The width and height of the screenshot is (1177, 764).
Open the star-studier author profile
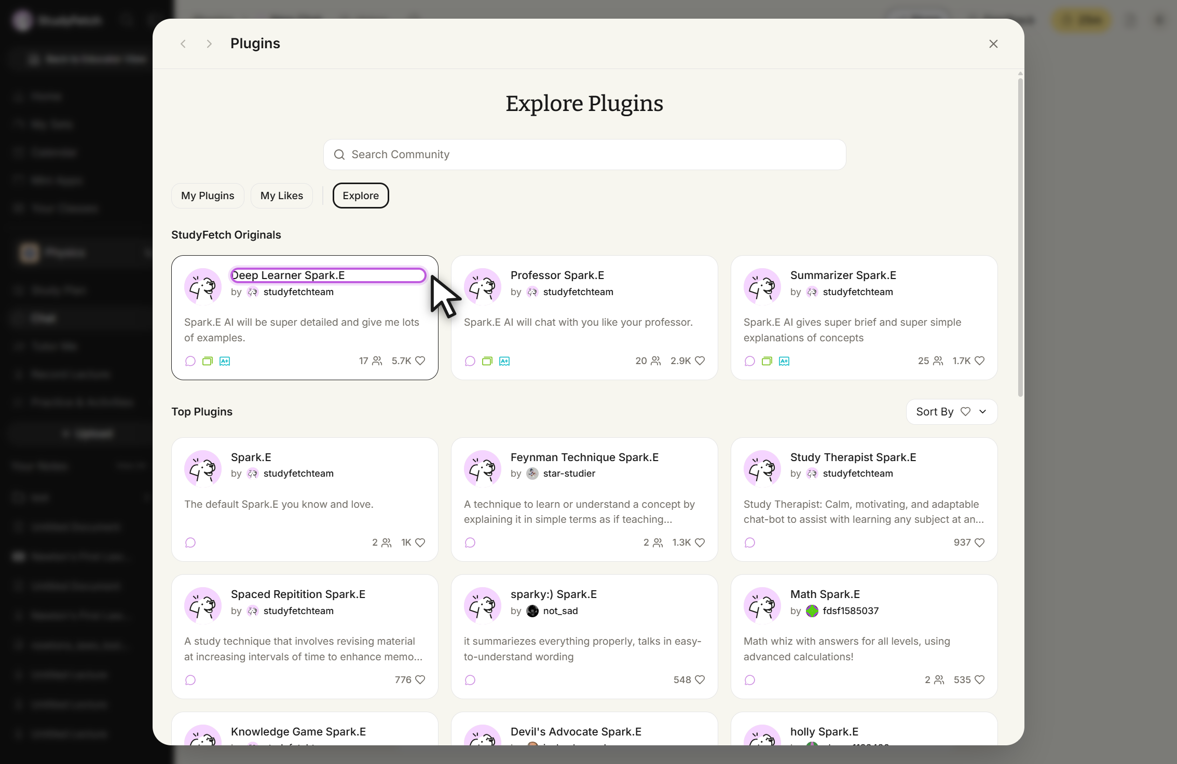(x=569, y=474)
